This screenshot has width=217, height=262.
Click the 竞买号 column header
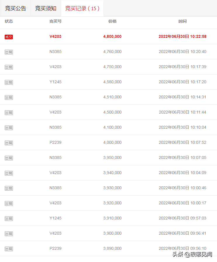55,21
